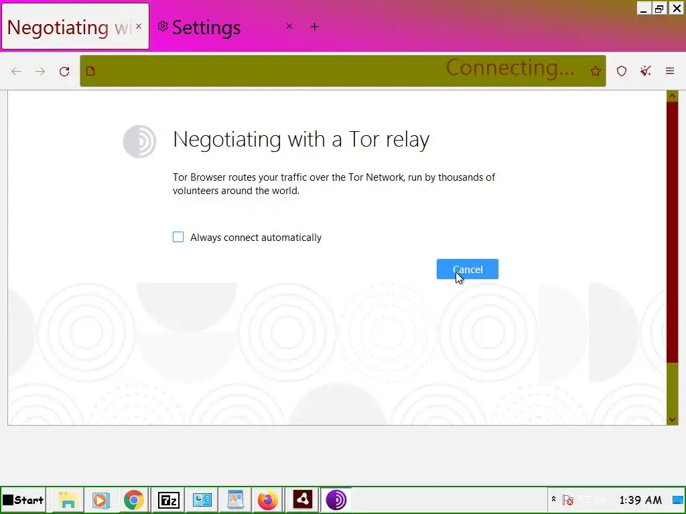
Task: Click the dark red scrollbar thumb
Action: [673, 232]
